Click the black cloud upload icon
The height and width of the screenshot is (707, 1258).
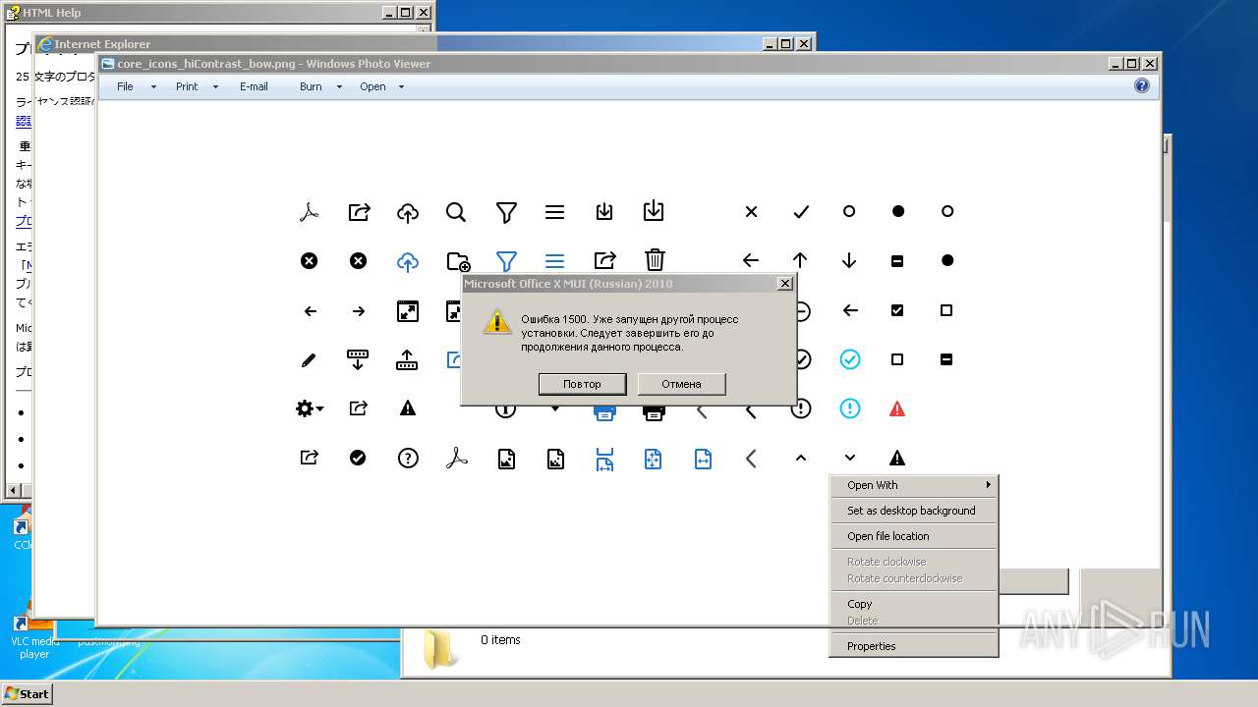coord(408,212)
